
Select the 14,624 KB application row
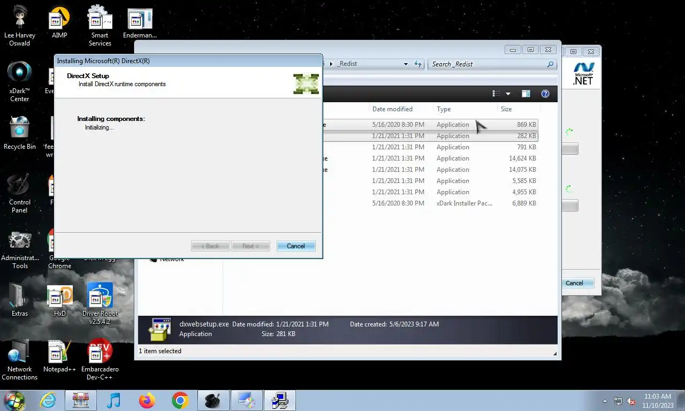coord(430,158)
